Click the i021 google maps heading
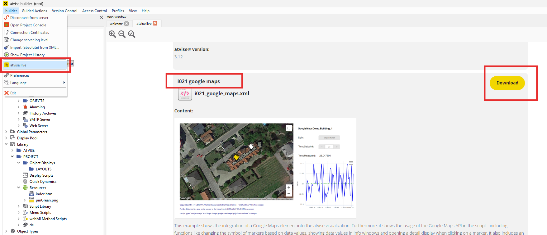 (198, 81)
